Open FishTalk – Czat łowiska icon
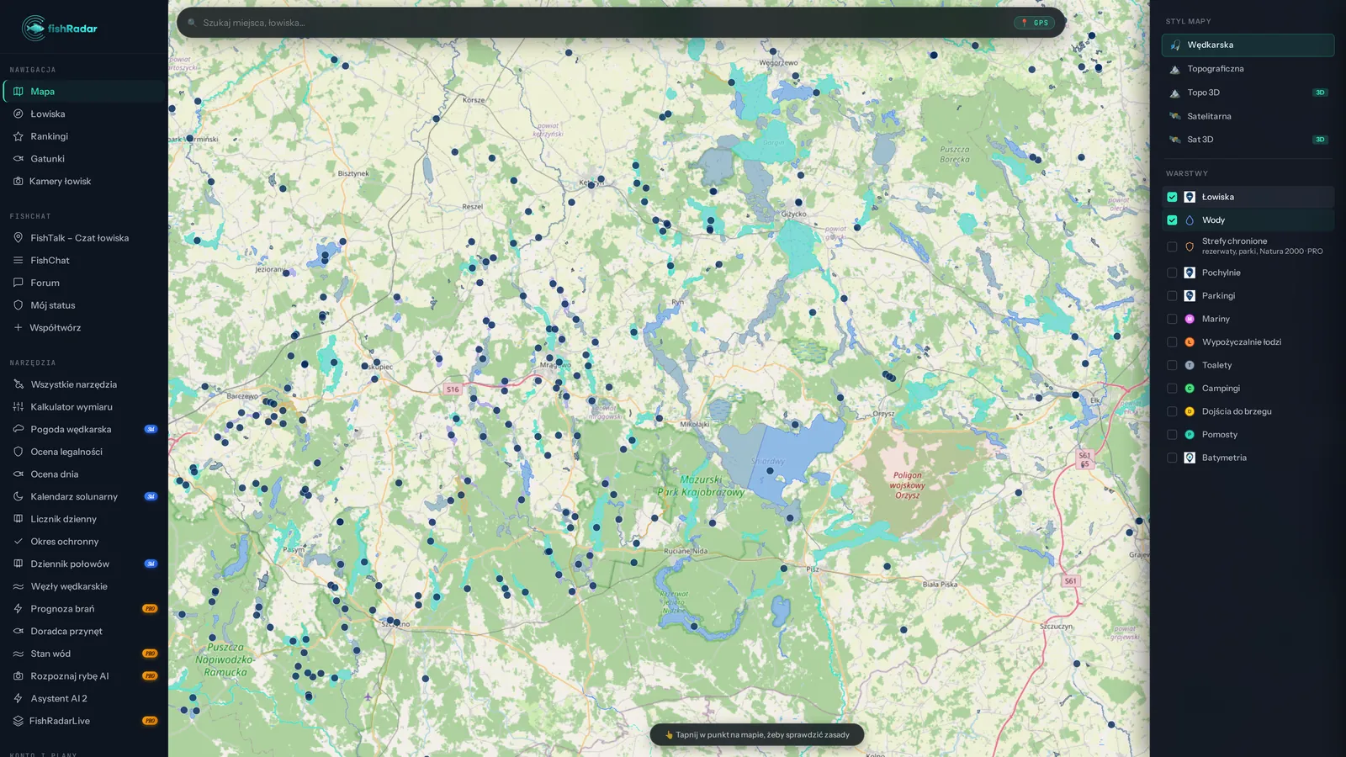The height and width of the screenshot is (757, 1346). point(19,238)
